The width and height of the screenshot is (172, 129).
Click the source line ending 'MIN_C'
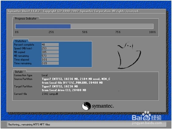76,79
